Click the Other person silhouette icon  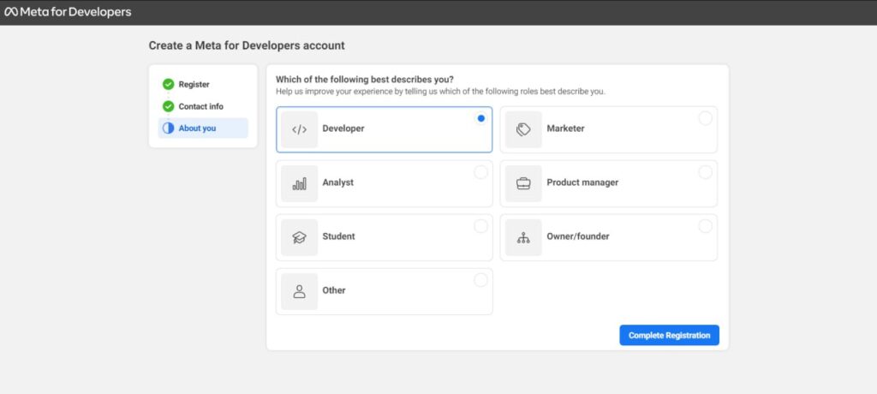[x=299, y=291]
